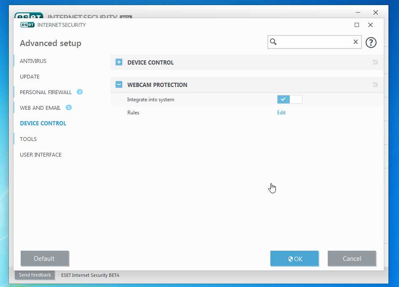Confirm settings with OK button
Viewport: 399px width, 287px height.
point(294,258)
